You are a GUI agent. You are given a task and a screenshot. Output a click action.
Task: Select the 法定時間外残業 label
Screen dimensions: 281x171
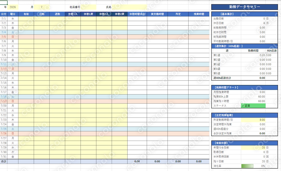coord(222,124)
